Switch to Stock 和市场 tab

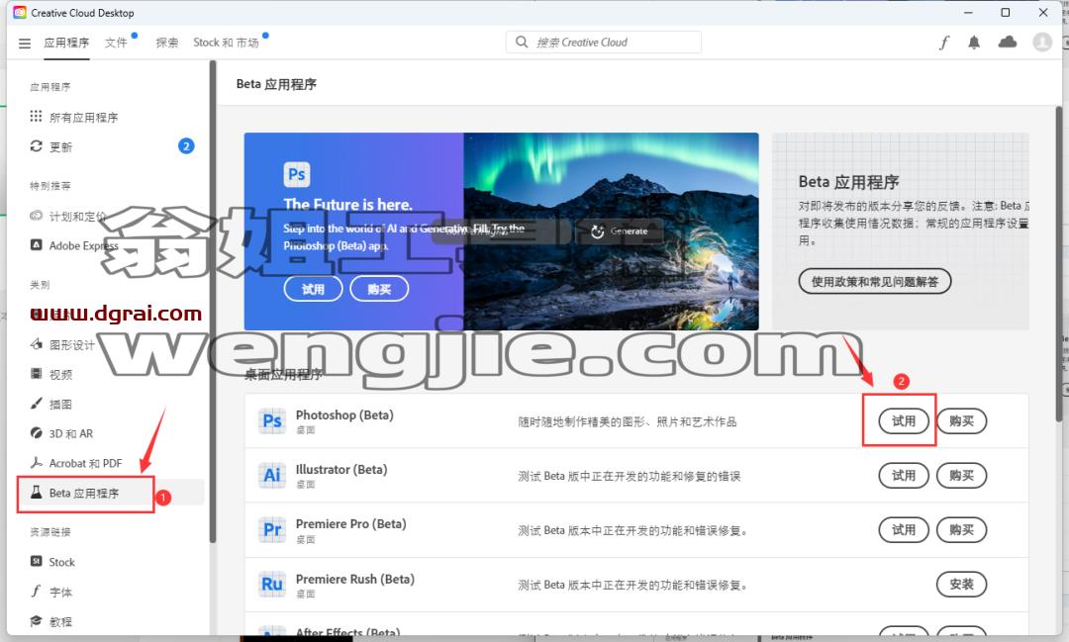click(x=226, y=43)
